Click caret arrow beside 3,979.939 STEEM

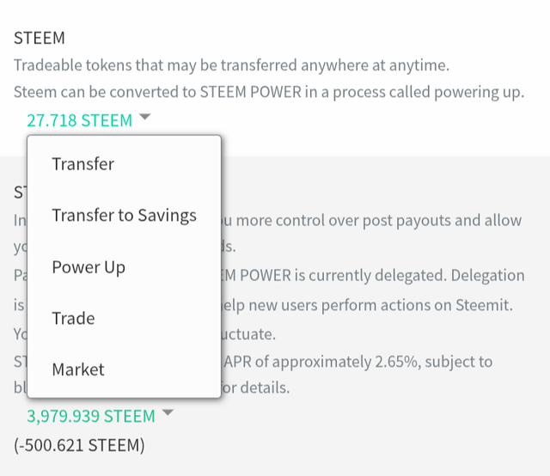168,414
